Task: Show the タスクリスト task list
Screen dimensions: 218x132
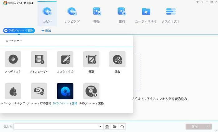Action: (171, 15)
